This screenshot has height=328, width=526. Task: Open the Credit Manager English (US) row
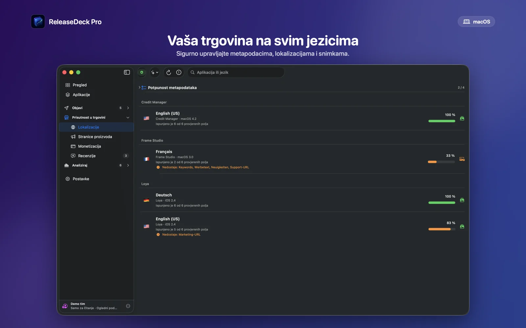pos(302,118)
